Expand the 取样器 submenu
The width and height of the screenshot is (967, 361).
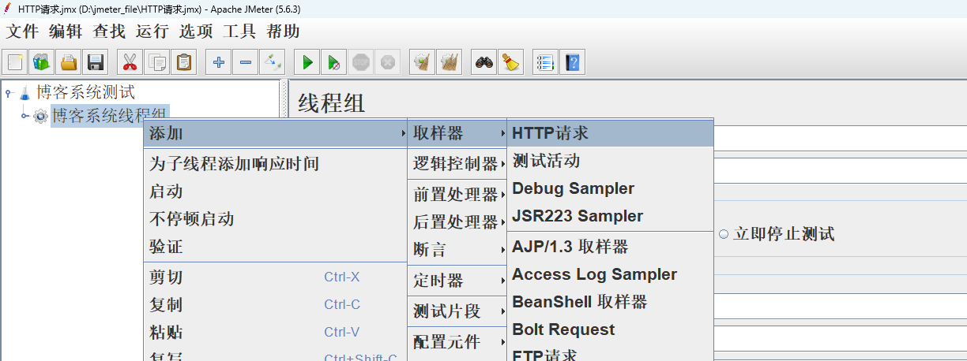click(457, 133)
